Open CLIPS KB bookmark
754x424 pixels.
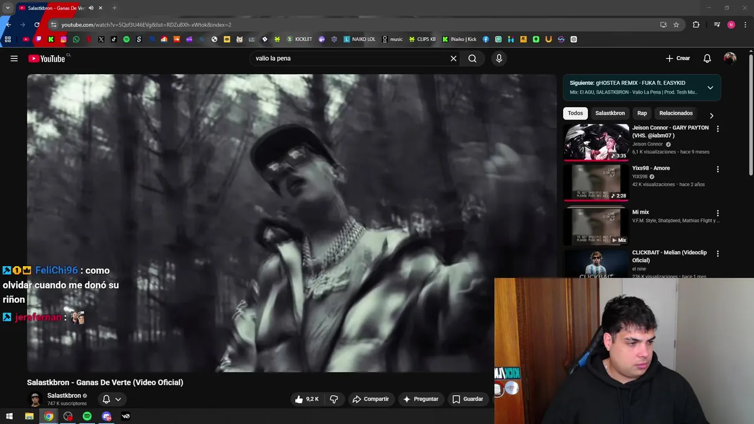(422, 39)
